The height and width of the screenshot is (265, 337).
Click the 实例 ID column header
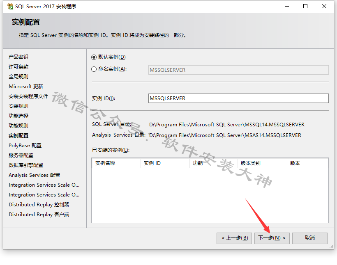coord(165,163)
